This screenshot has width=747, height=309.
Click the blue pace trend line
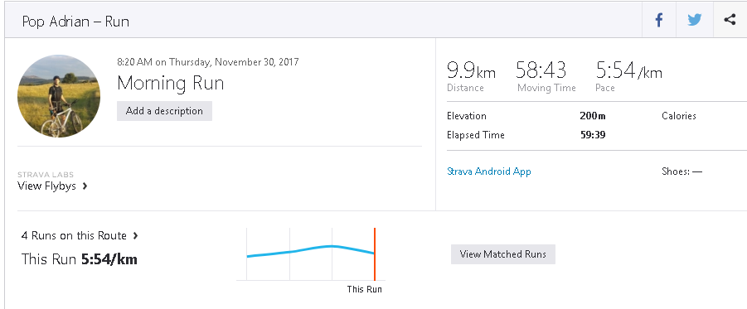311,250
